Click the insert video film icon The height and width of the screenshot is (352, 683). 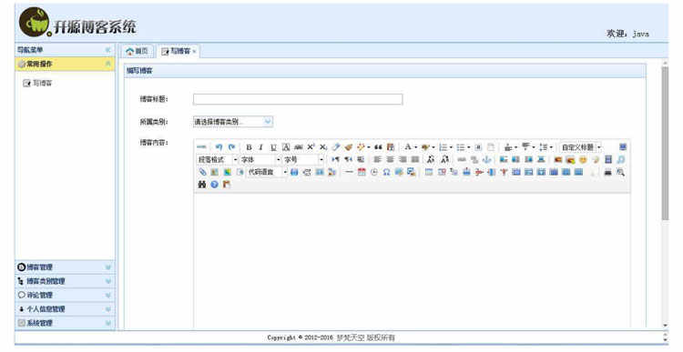608,160
